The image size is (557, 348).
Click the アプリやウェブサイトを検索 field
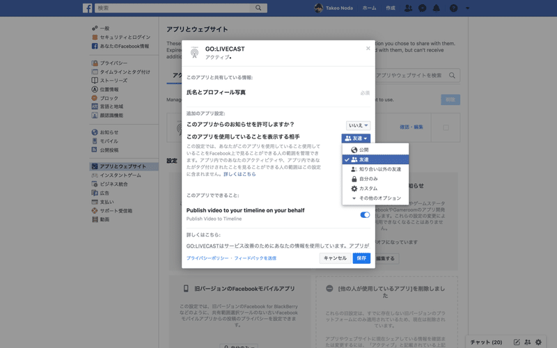tap(414, 75)
